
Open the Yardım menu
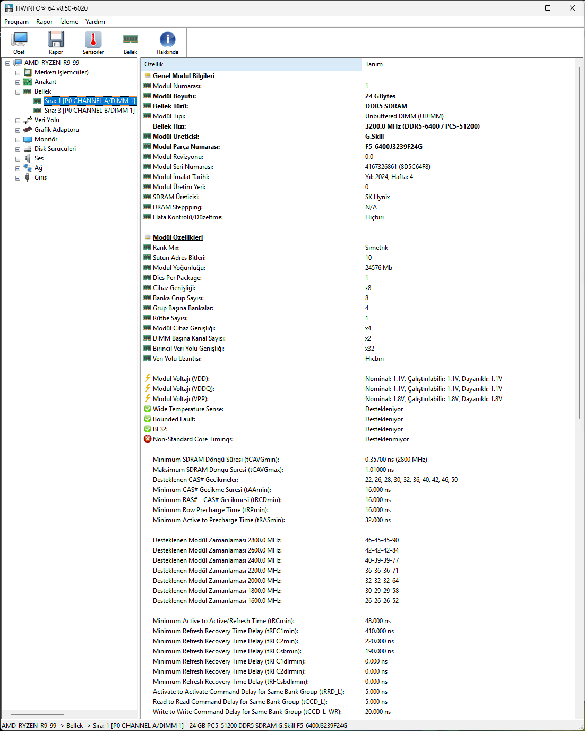click(x=95, y=22)
